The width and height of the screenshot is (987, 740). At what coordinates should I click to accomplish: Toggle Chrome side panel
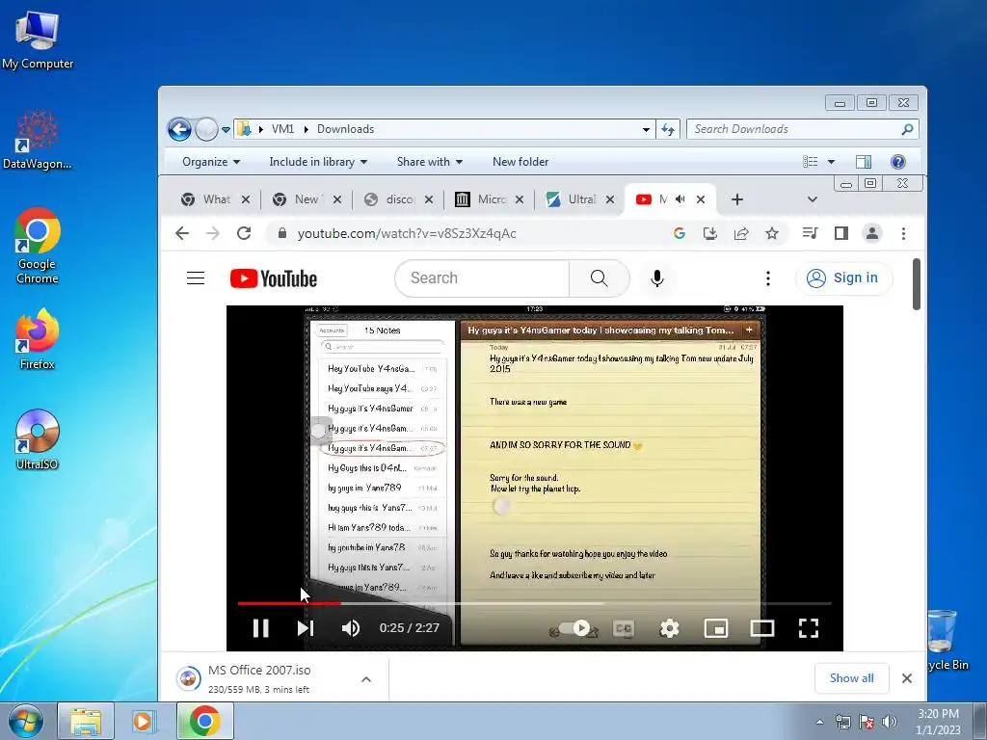840,233
